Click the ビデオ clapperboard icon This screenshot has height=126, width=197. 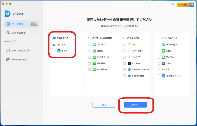[59, 51]
